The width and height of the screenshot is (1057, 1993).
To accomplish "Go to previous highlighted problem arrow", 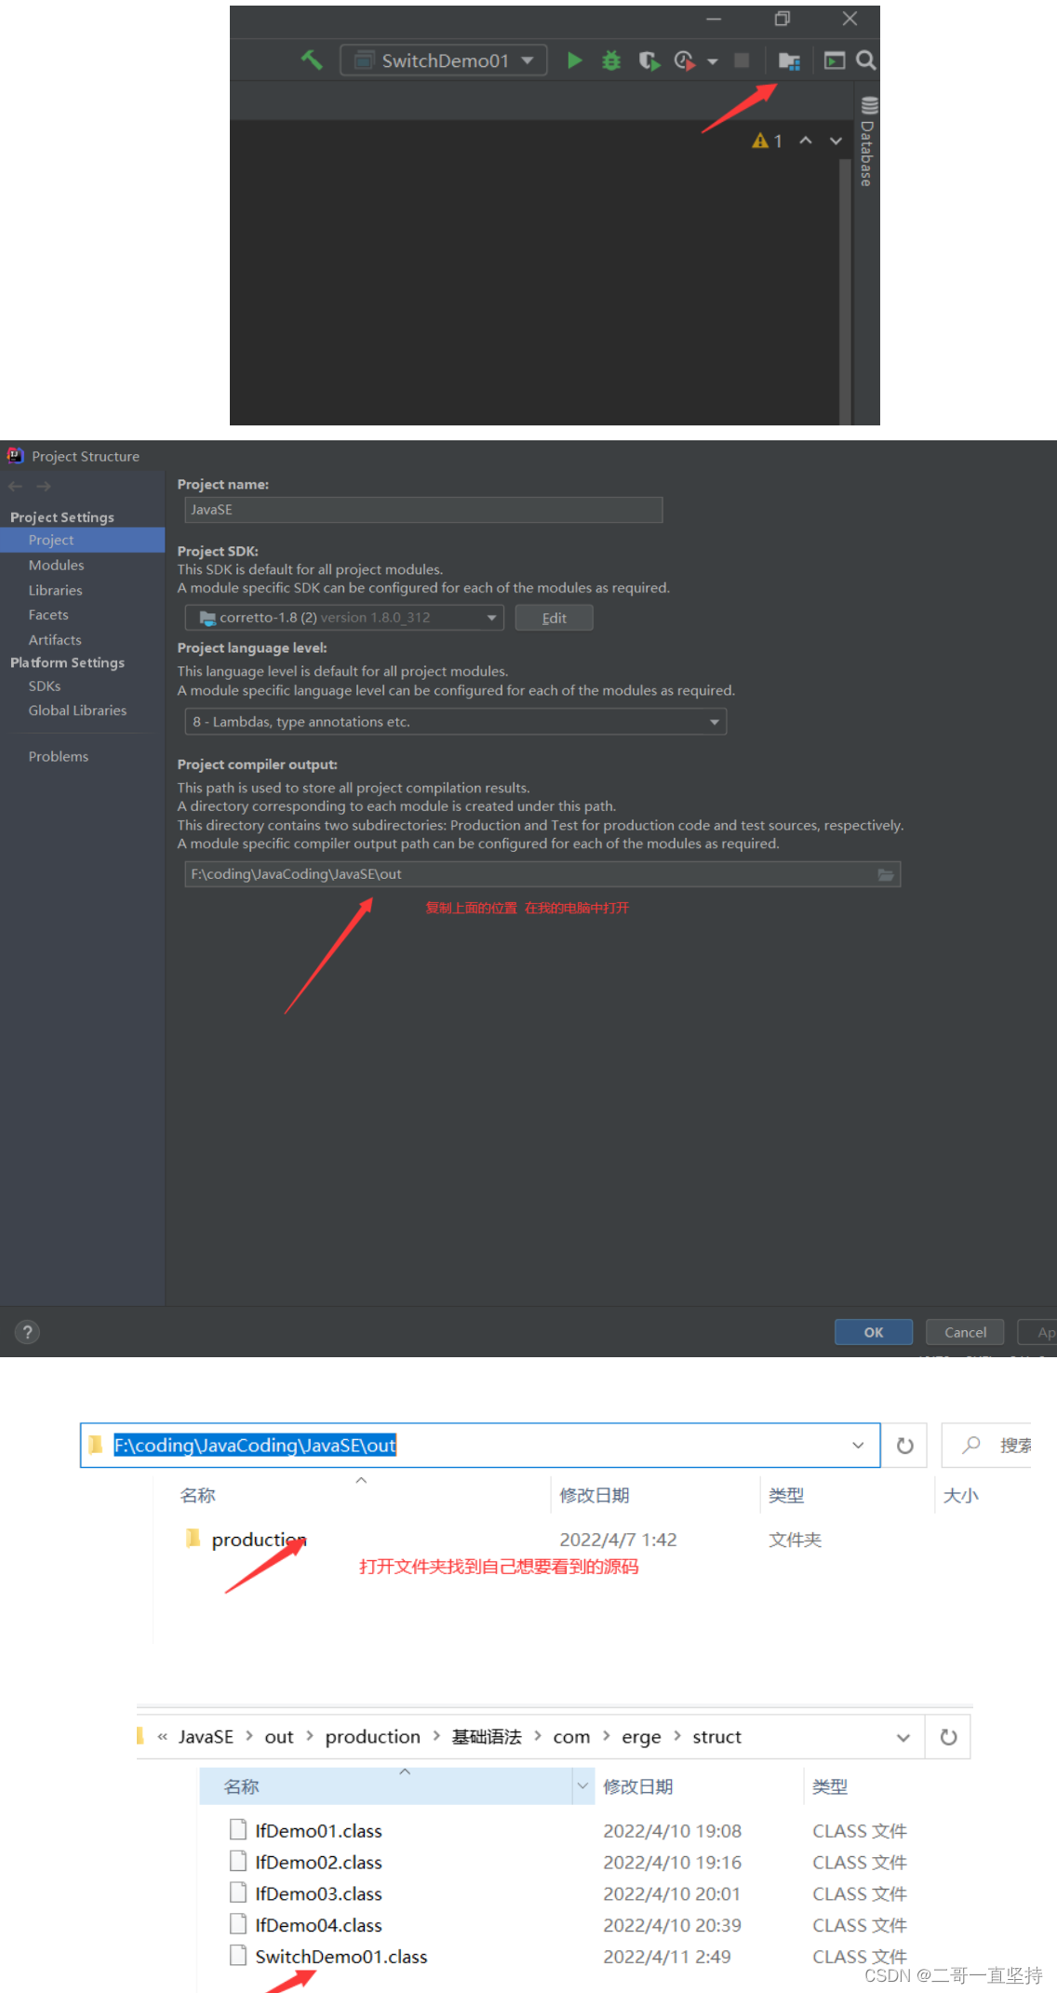I will coord(806,141).
